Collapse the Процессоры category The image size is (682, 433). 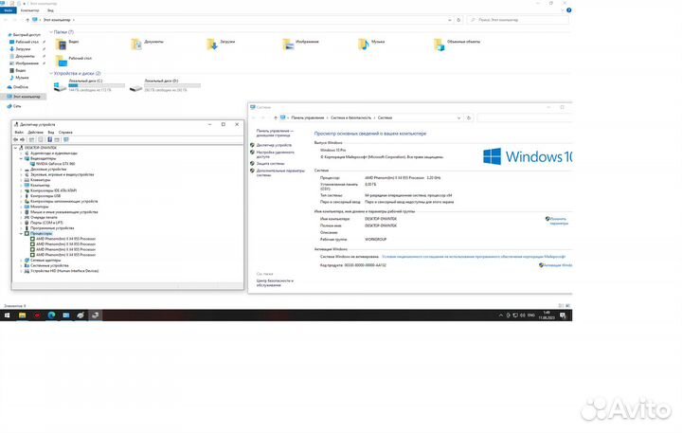pos(21,234)
